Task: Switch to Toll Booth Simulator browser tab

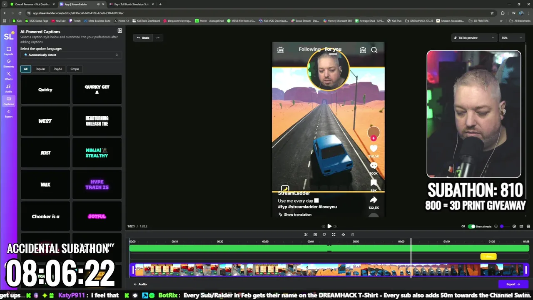Action: tap(131, 4)
